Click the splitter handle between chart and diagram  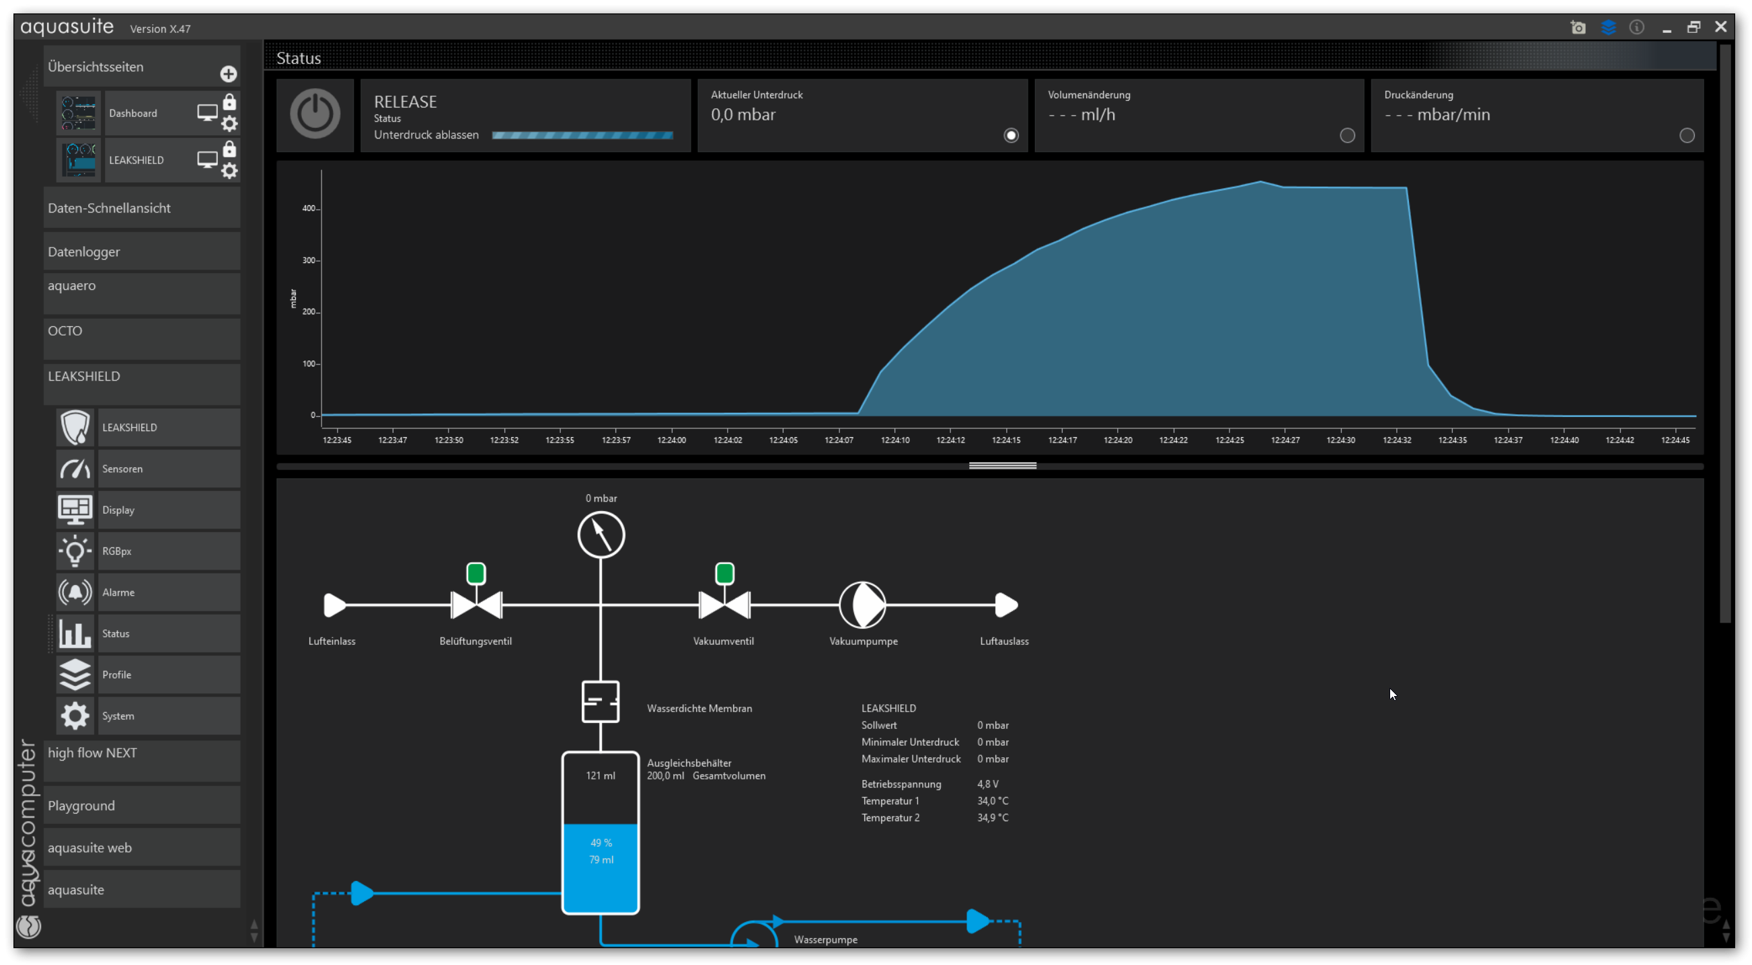pyautogui.click(x=1002, y=466)
